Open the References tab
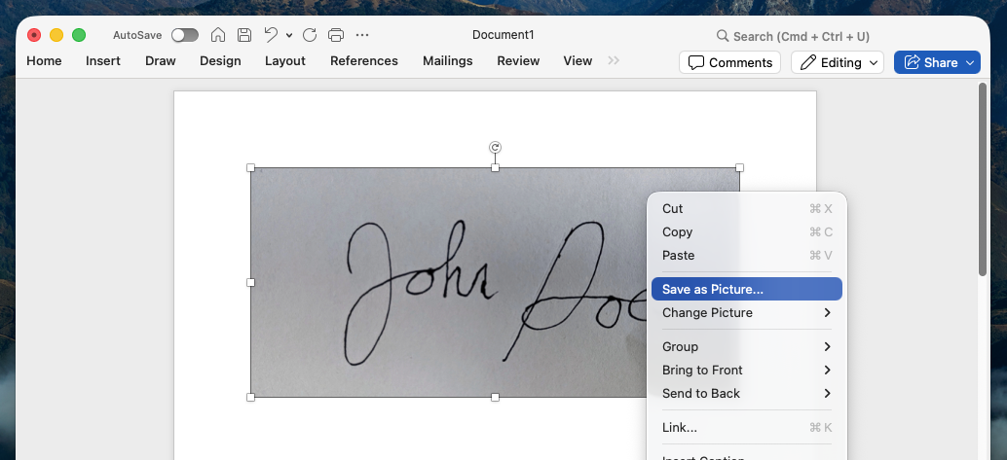This screenshot has height=460, width=1007. click(x=364, y=61)
